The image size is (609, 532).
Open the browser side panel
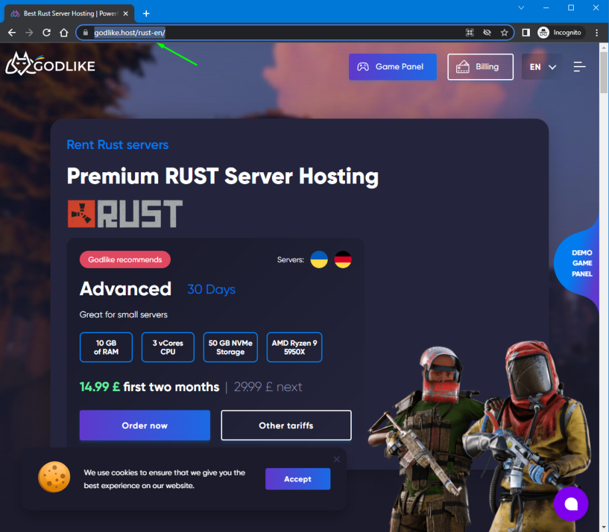click(526, 33)
